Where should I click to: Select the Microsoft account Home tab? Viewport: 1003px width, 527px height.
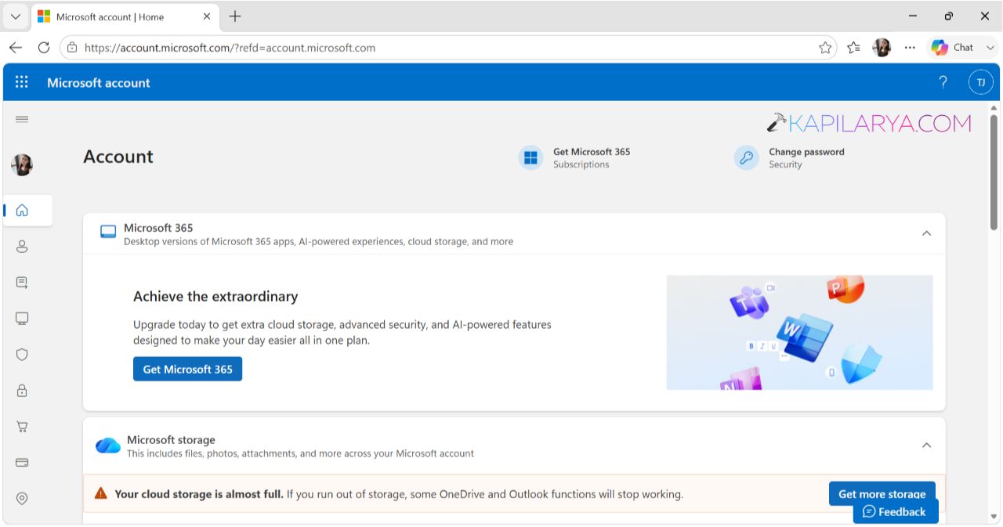[x=125, y=16]
